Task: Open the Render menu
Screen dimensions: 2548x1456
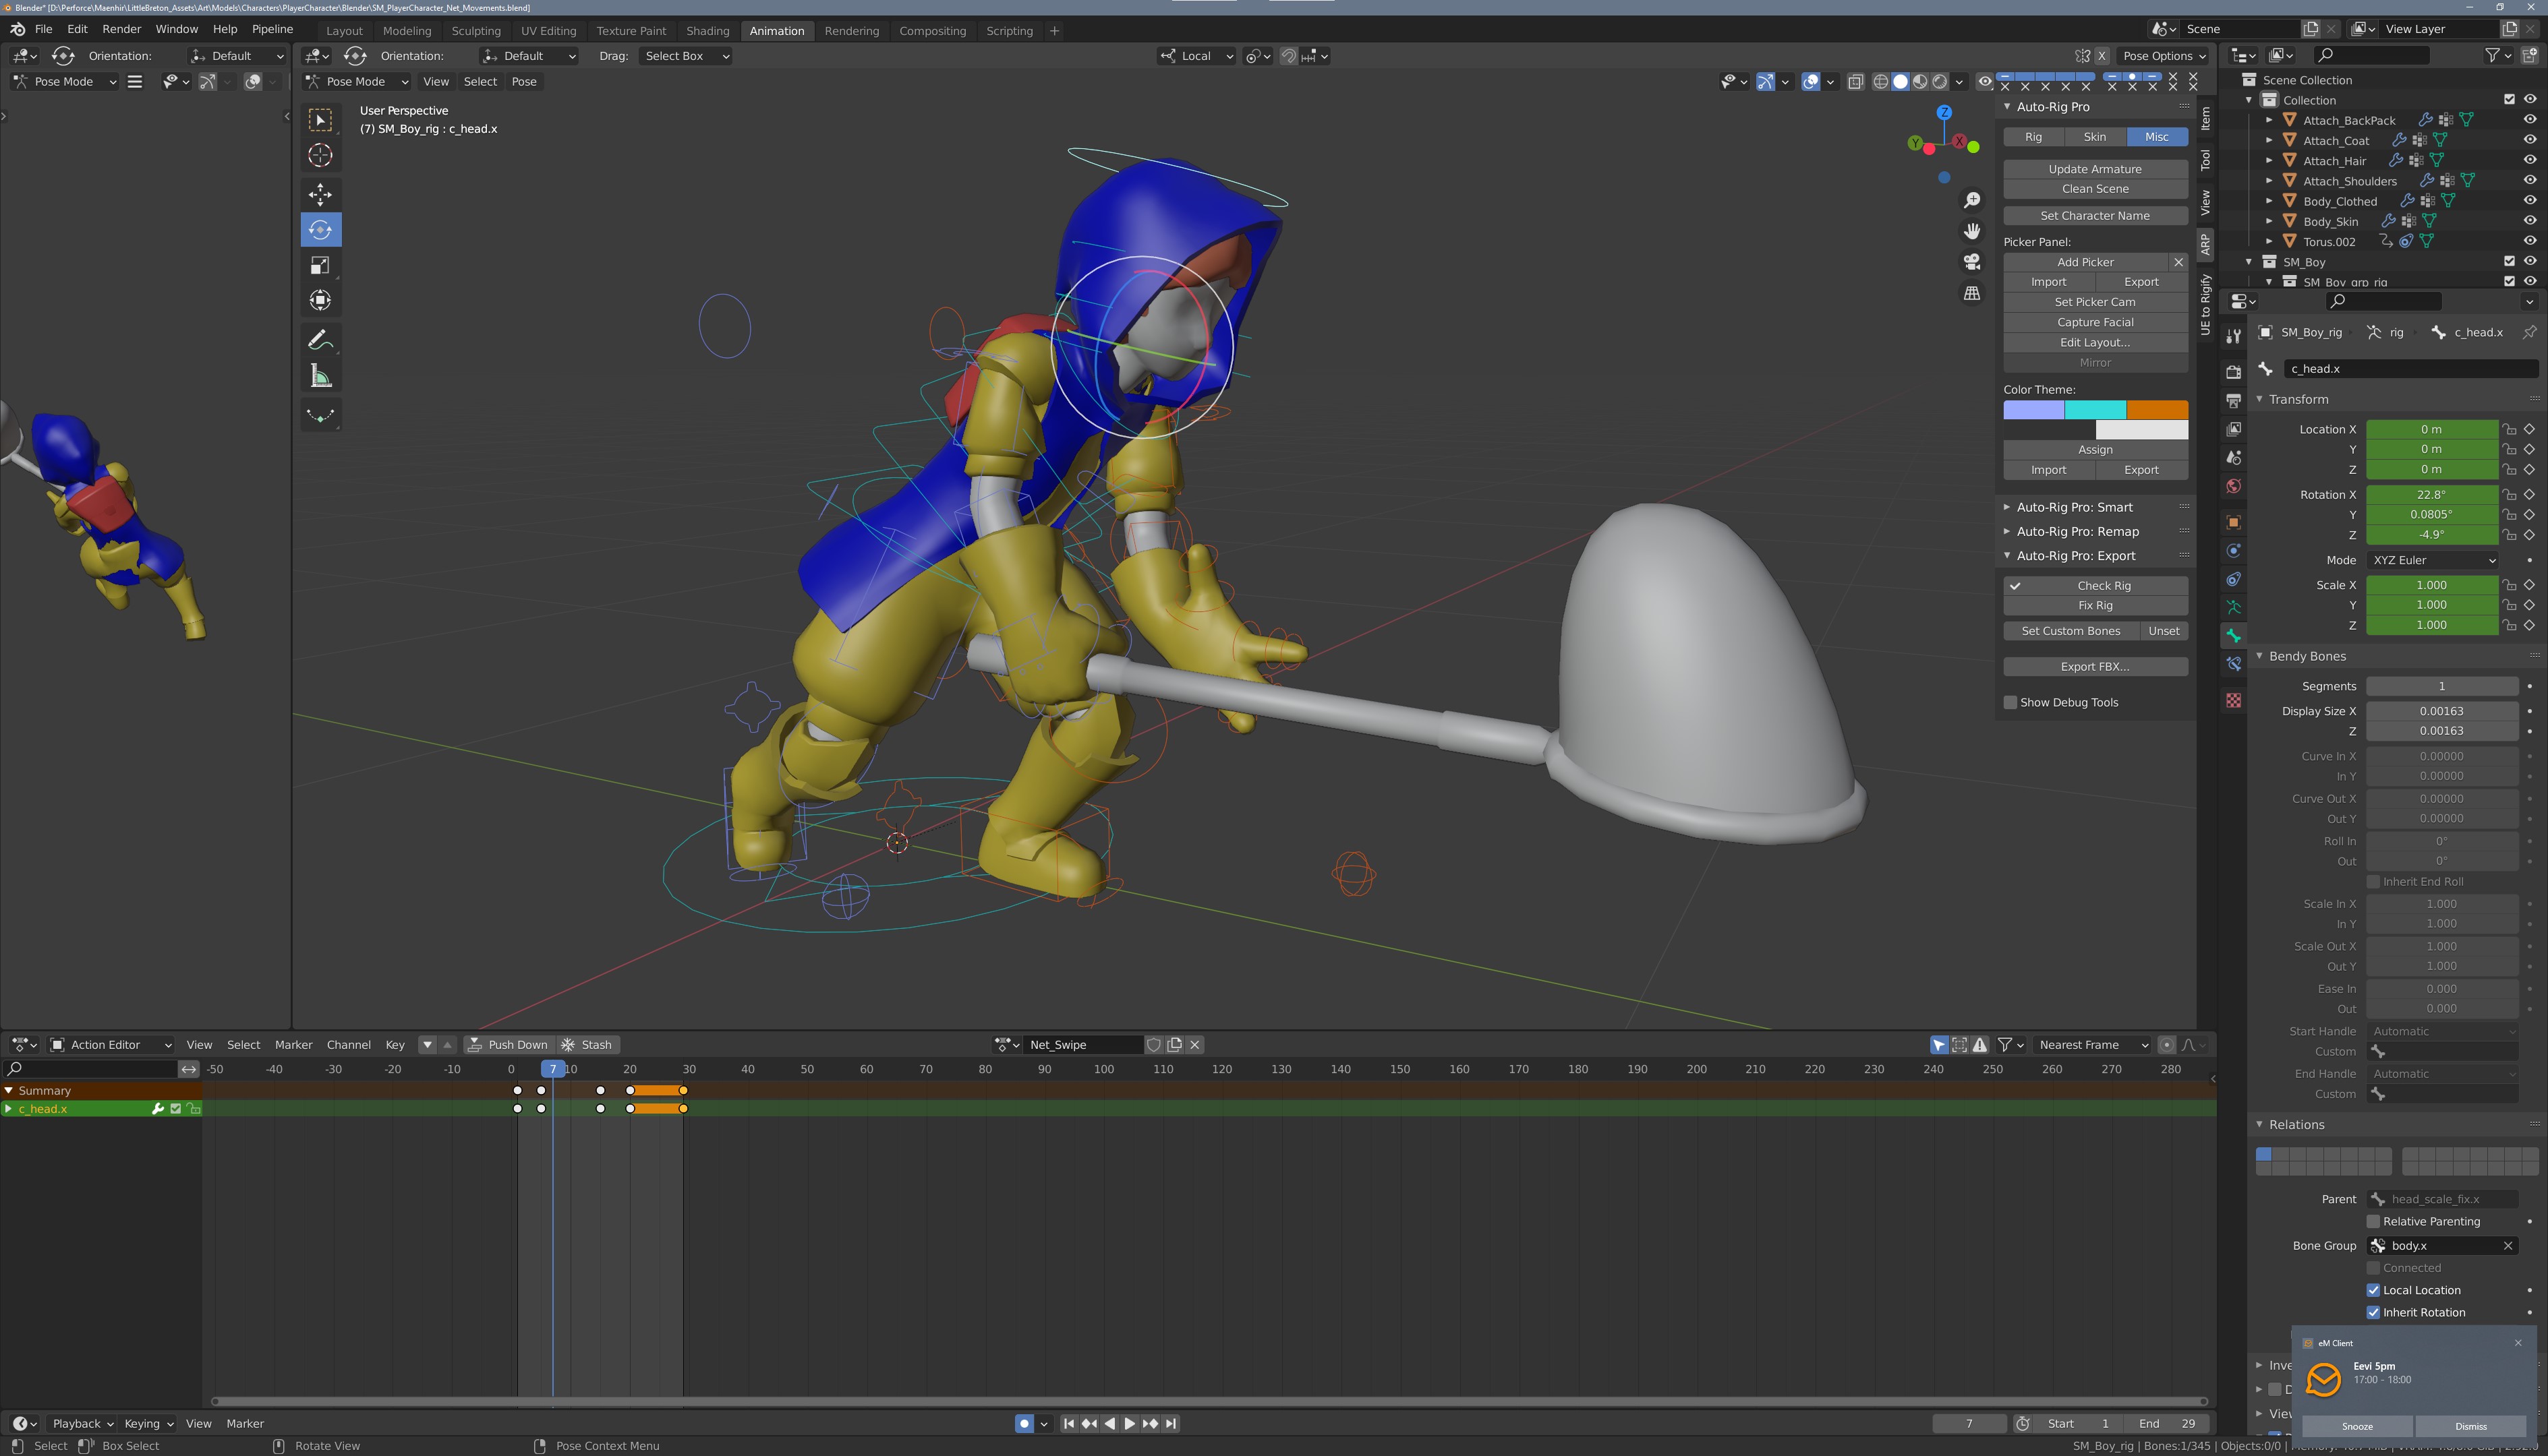Action: point(121,29)
